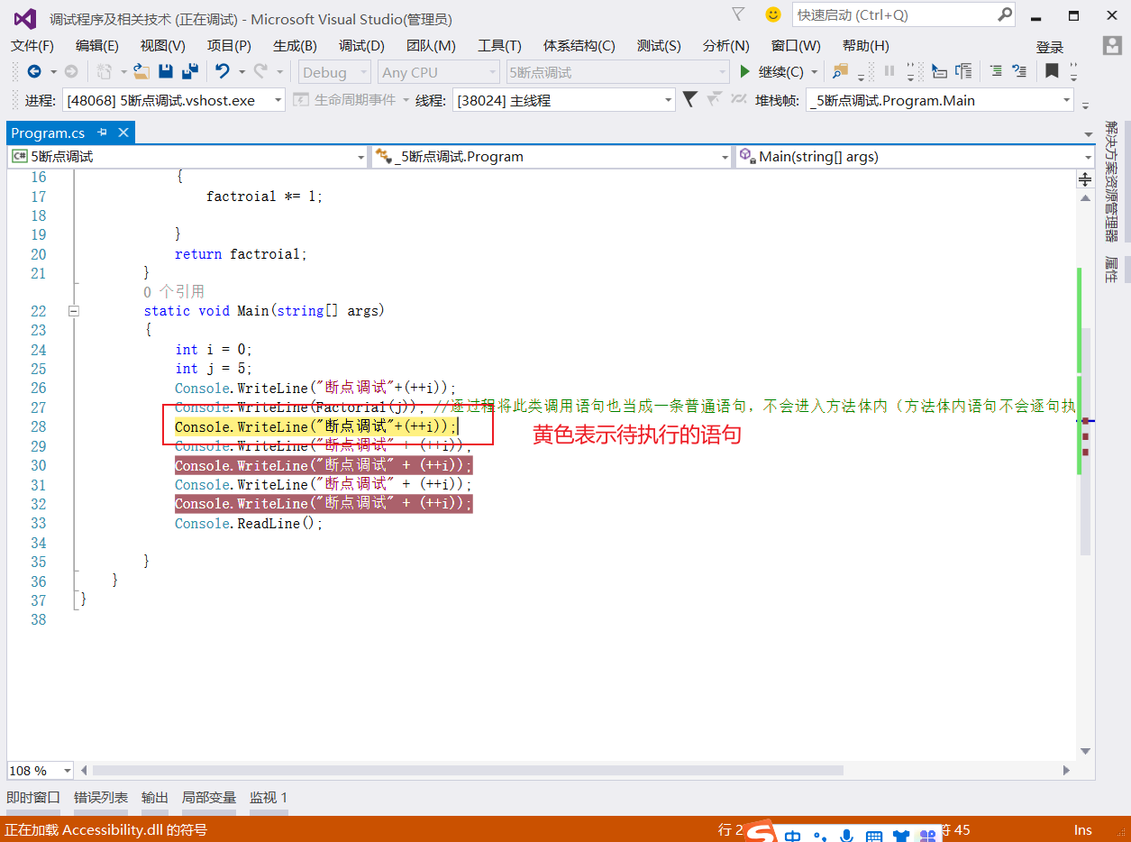Click the Navigate Forward arrow icon
Image resolution: width=1131 pixels, height=842 pixels.
coord(71,72)
